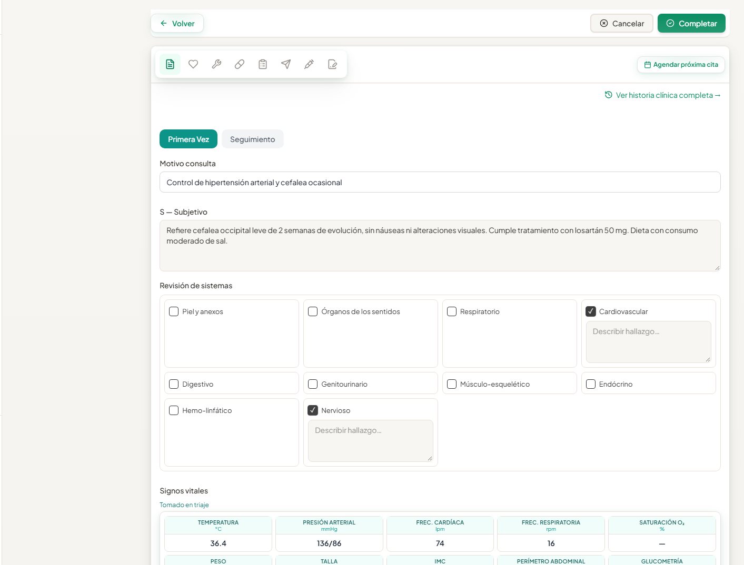
Task: Select the pill medication icon
Action: click(x=240, y=64)
